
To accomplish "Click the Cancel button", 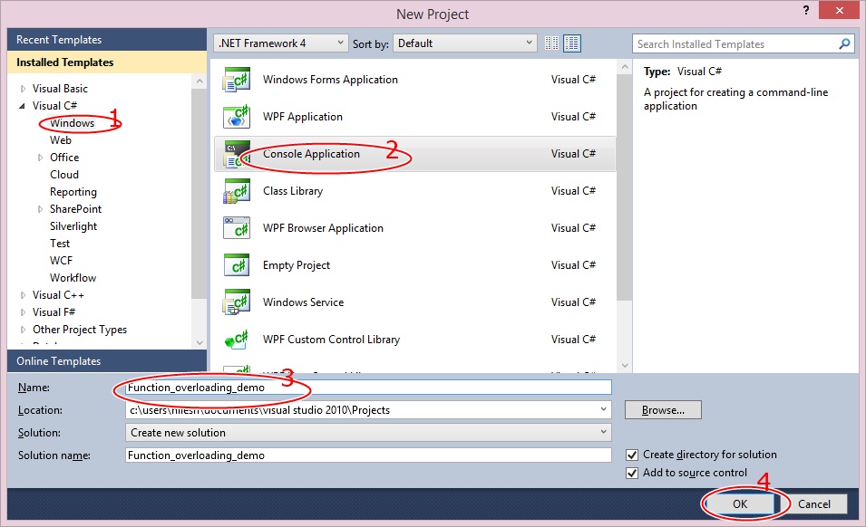I will (x=814, y=503).
